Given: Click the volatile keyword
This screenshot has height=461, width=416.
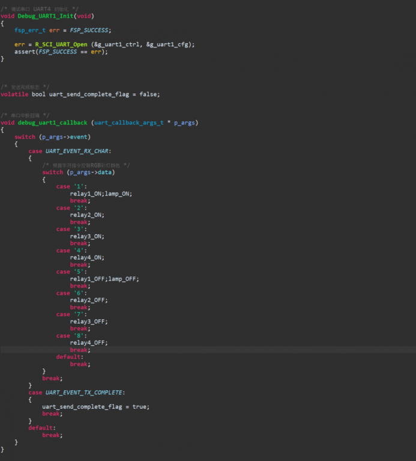Looking at the screenshot, I should 14,94.
